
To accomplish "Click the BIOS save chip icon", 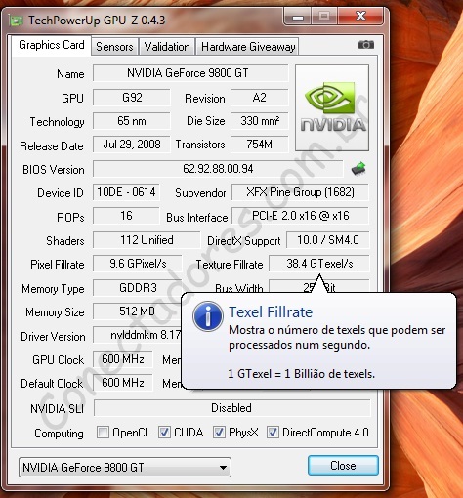I will tap(358, 169).
